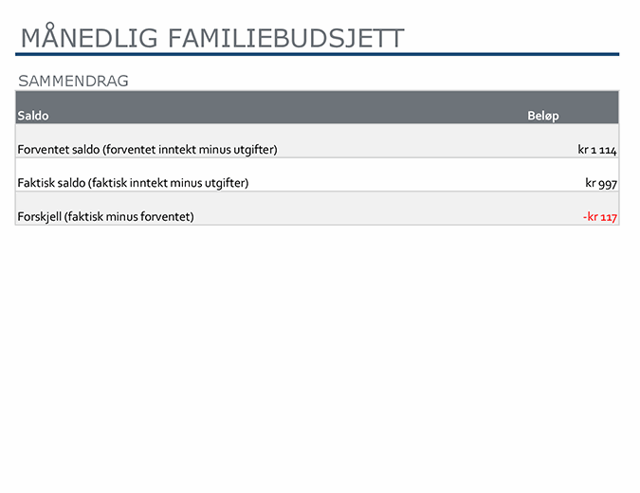The image size is (640, 493).
Task: Click the word "FAMILIEBUDSJETT" in the title
Action: pyautogui.click(x=285, y=38)
